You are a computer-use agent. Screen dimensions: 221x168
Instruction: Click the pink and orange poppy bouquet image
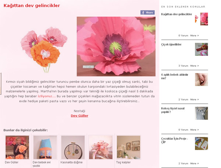click(x=44, y=49)
